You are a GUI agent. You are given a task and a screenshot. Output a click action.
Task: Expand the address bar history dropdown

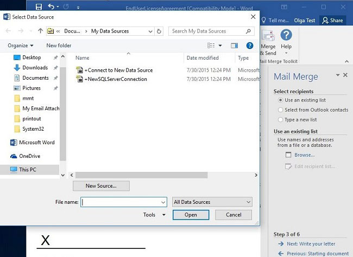(x=150, y=31)
